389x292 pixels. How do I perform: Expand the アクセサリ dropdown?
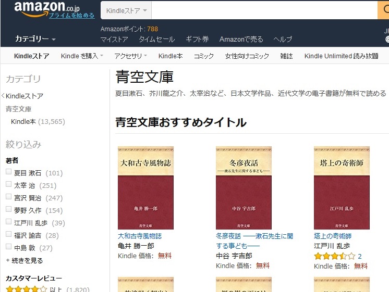pos(130,56)
